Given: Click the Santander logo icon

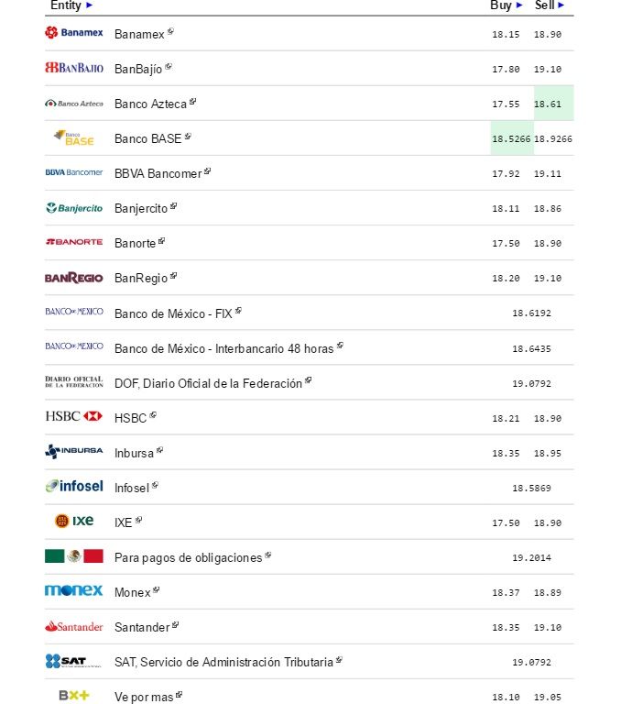Looking at the screenshot, I should [74, 627].
